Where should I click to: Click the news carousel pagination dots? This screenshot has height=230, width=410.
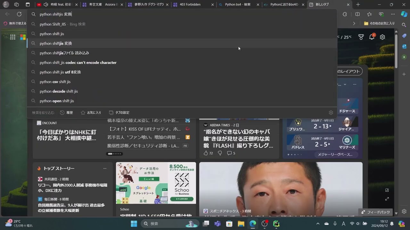point(114,154)
